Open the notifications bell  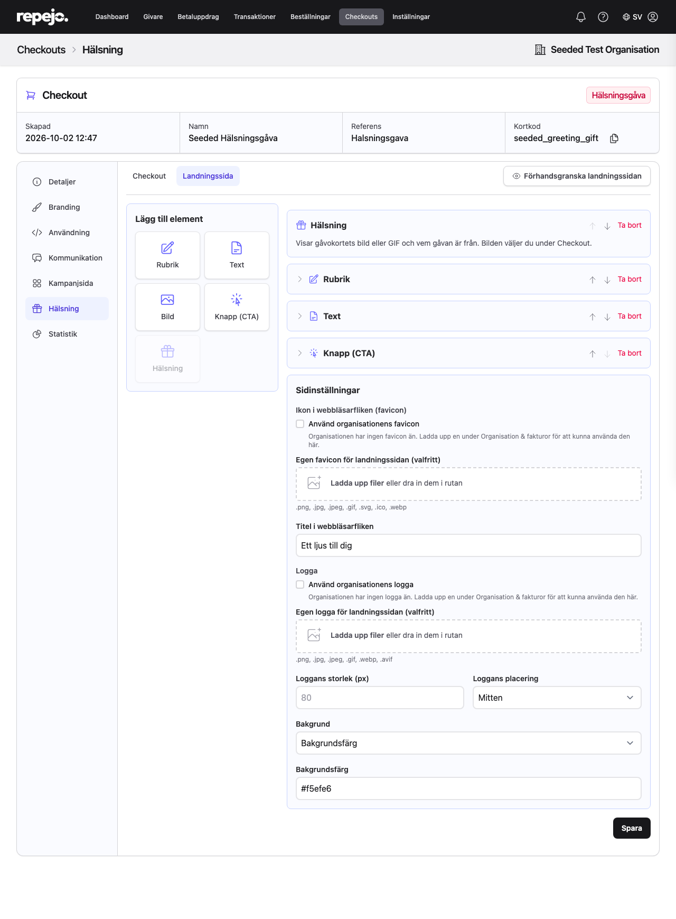click(x=581, y=17)
